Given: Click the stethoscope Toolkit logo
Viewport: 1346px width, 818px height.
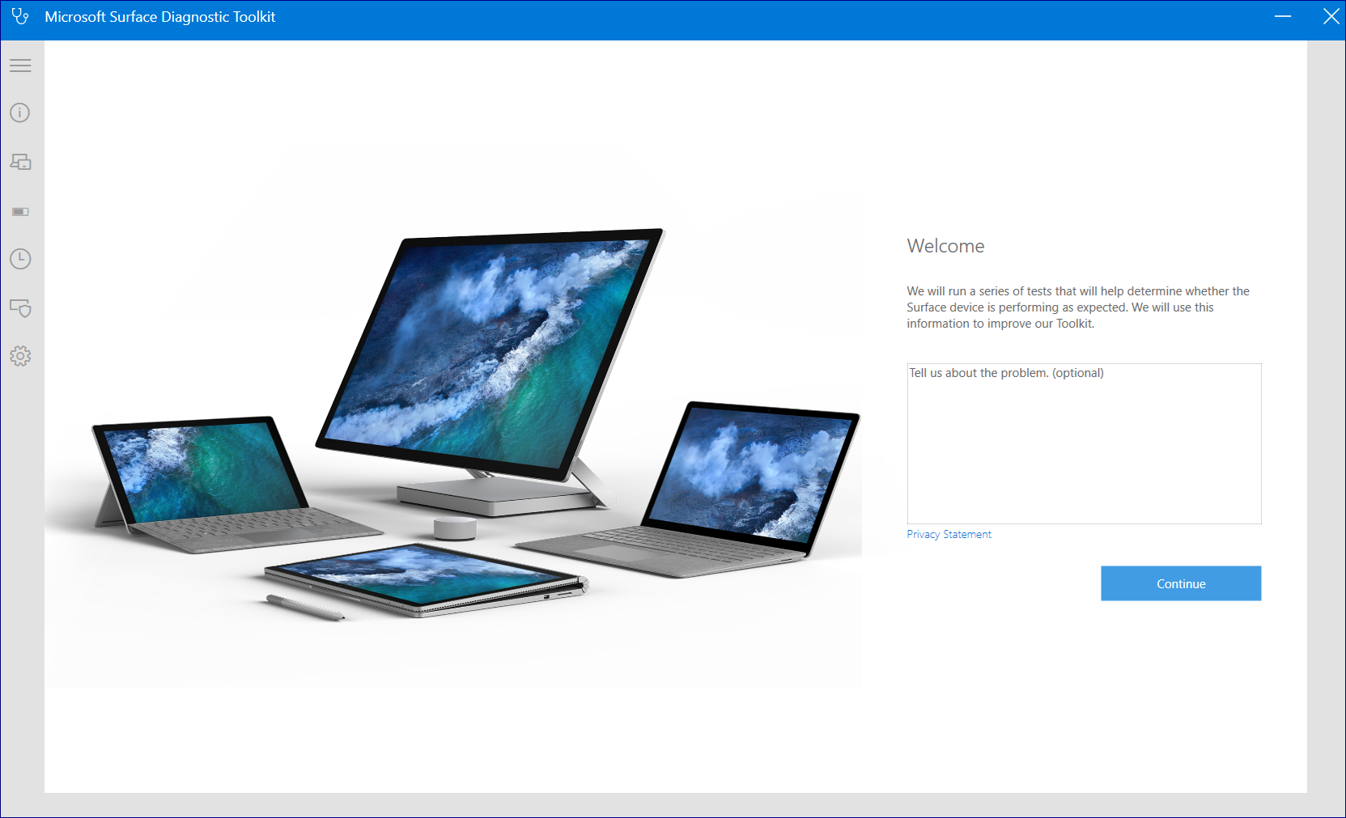Looking at the screenshot, I should click(20, 16).
